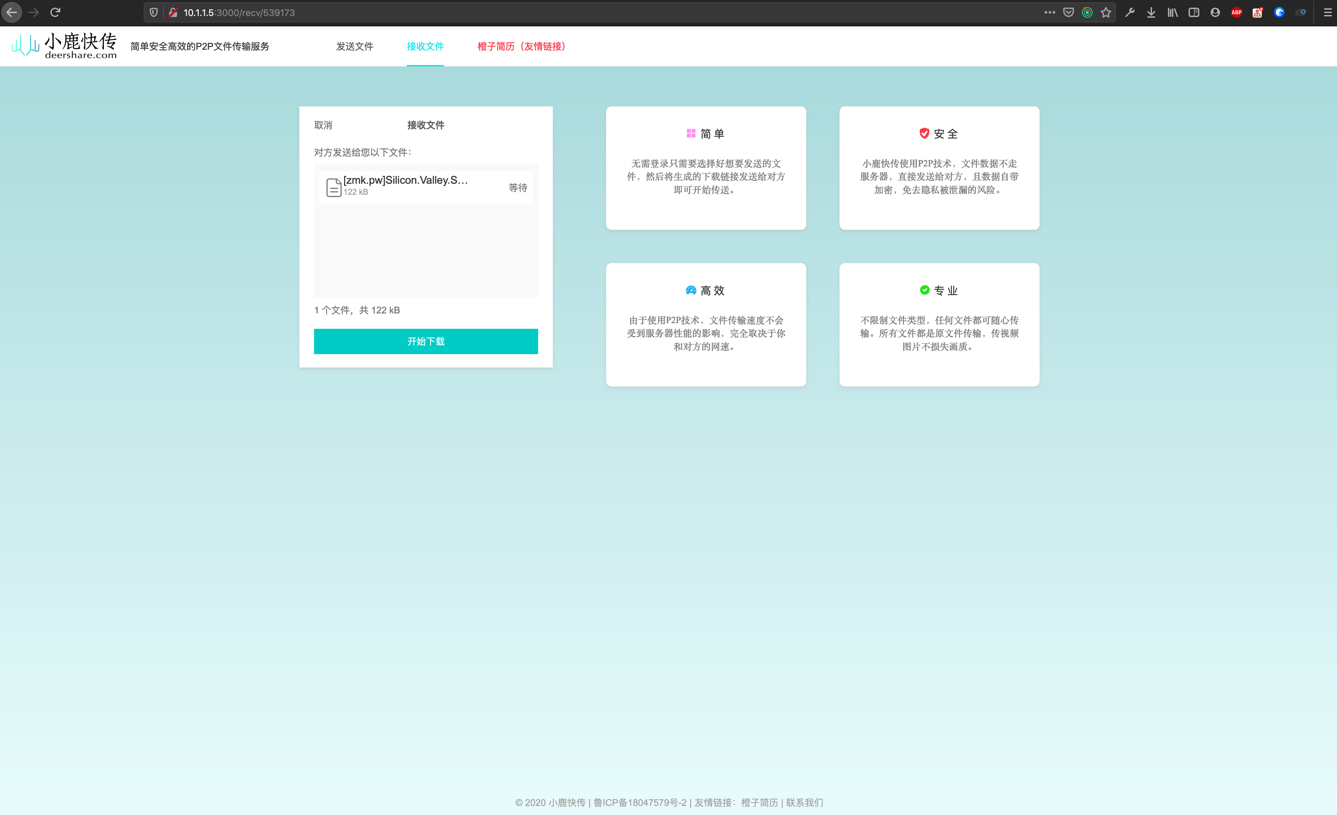Open the Firefox downloads panel
1337x815 pixels.
click(x=1151, y=12)
